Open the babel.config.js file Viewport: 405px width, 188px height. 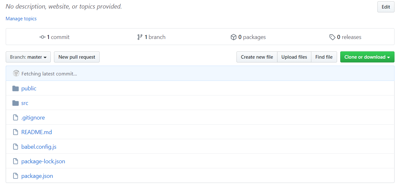[x=39, y=147]
